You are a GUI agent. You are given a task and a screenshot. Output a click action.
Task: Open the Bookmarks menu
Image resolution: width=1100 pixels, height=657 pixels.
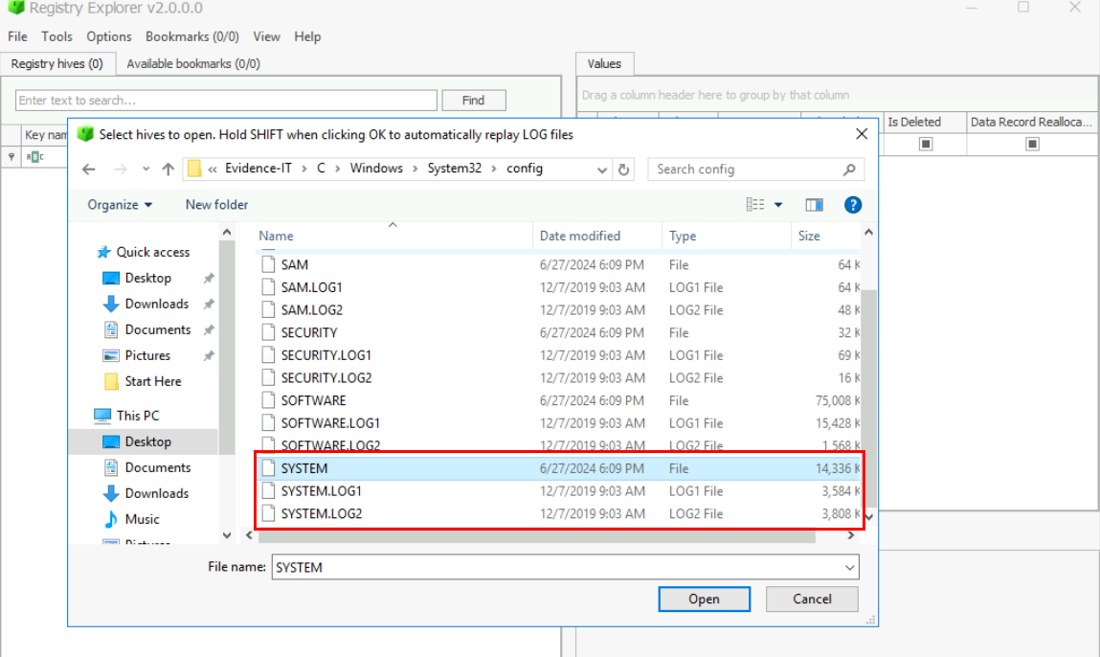click(x=191, y=36)
